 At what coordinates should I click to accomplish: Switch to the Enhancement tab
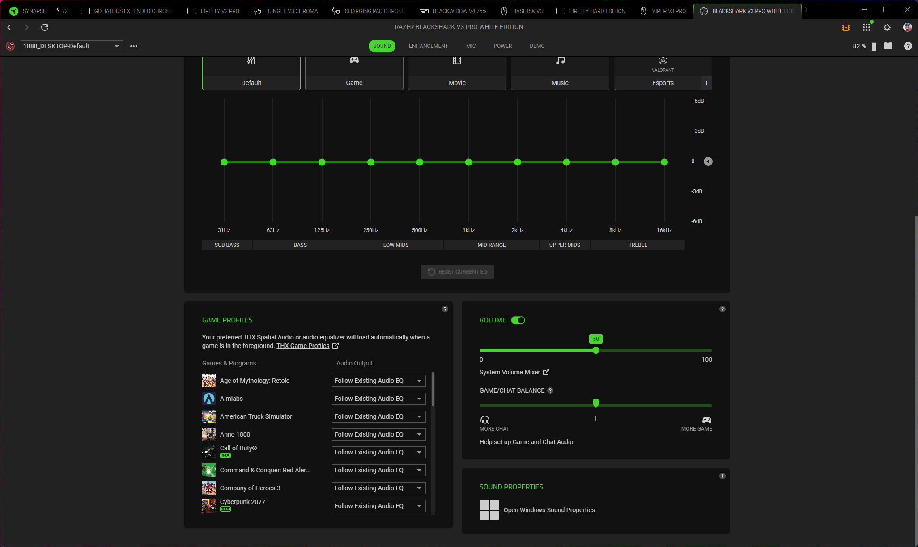pyautogui.click(x=428, y=46)
